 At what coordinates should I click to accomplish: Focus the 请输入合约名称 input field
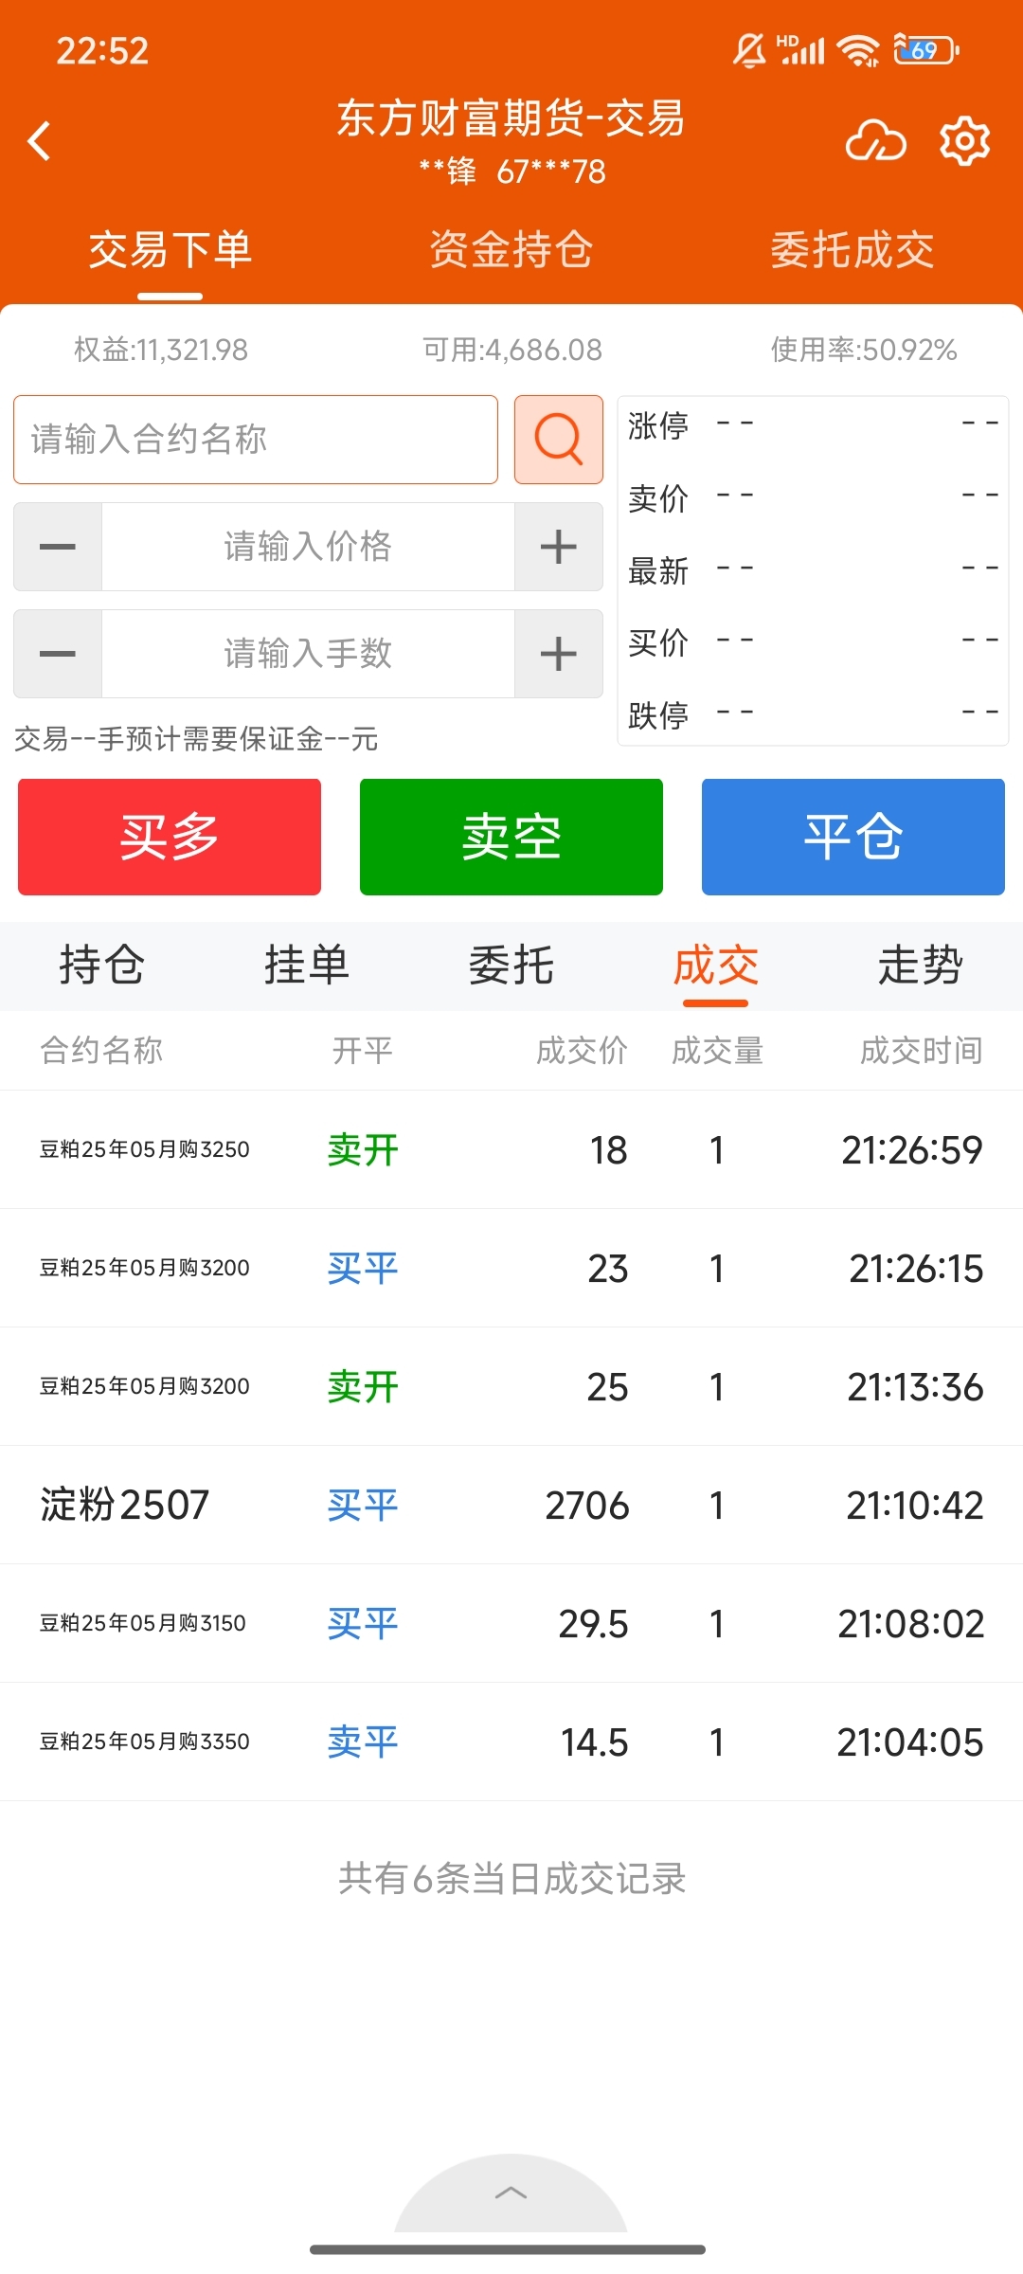pyautogui.click(x=256, y=440)
